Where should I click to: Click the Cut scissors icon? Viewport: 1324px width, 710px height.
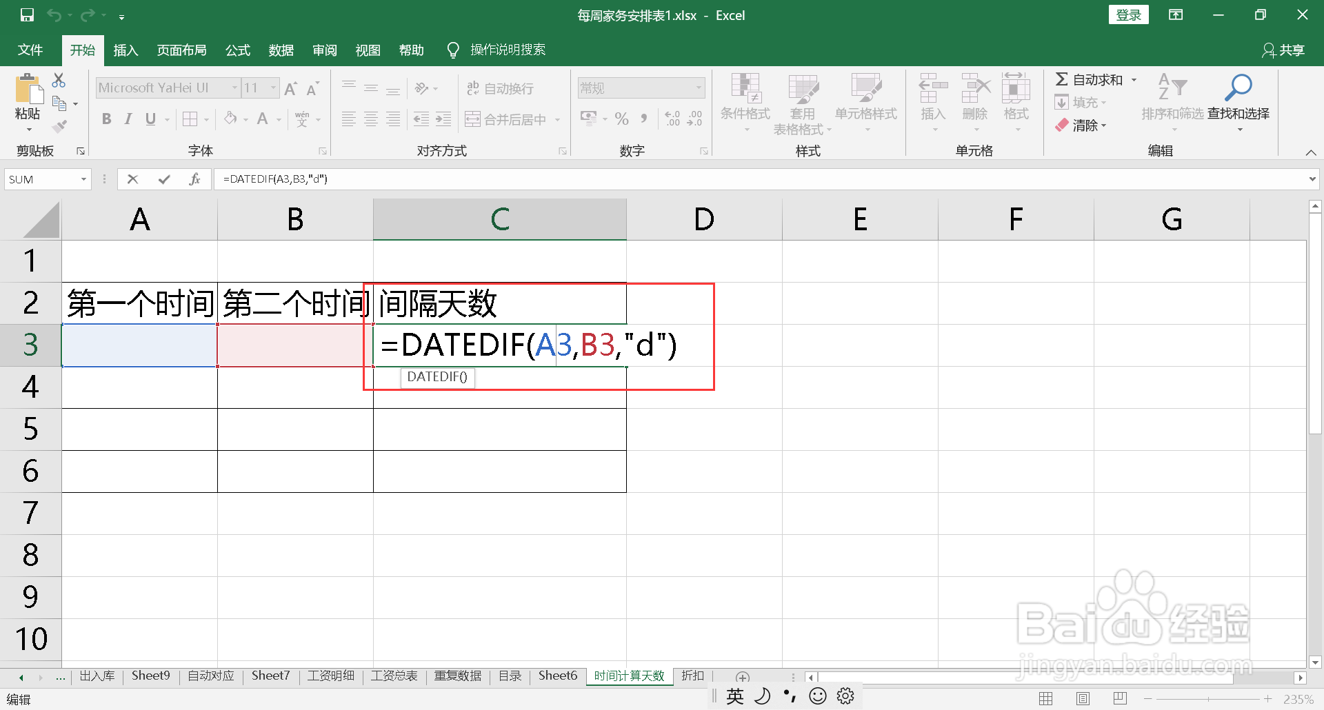coord(59,80)
